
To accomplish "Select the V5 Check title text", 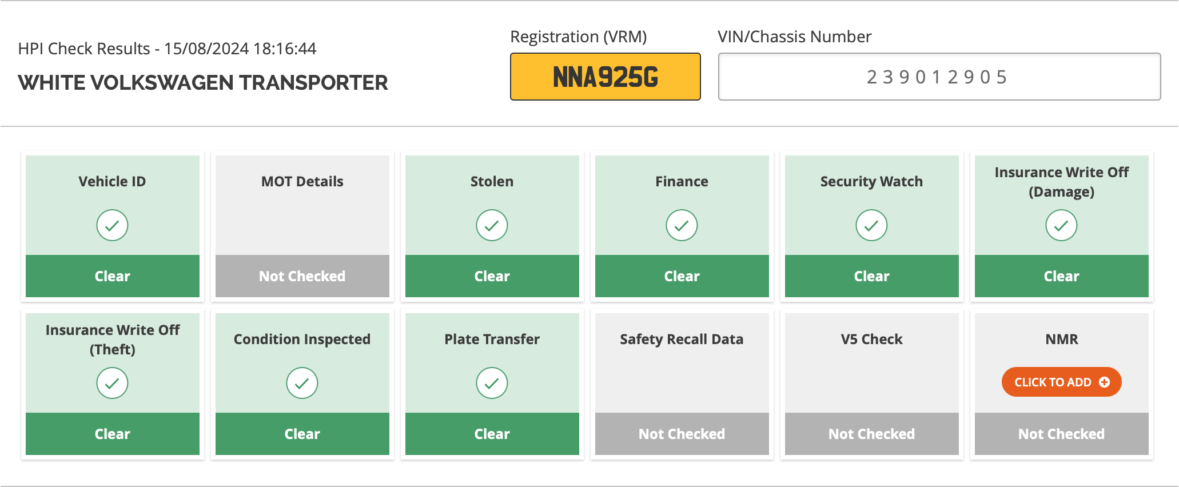I will click(871, 340).
